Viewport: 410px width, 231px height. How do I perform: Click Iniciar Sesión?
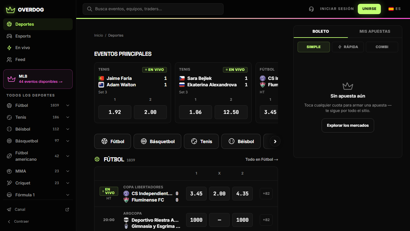(x=337, y=9)
